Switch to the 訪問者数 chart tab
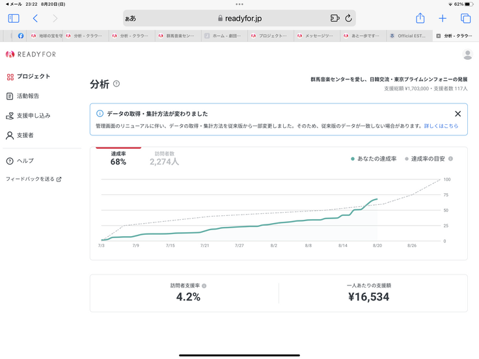The image size is (479, 359). pos(164,158)
